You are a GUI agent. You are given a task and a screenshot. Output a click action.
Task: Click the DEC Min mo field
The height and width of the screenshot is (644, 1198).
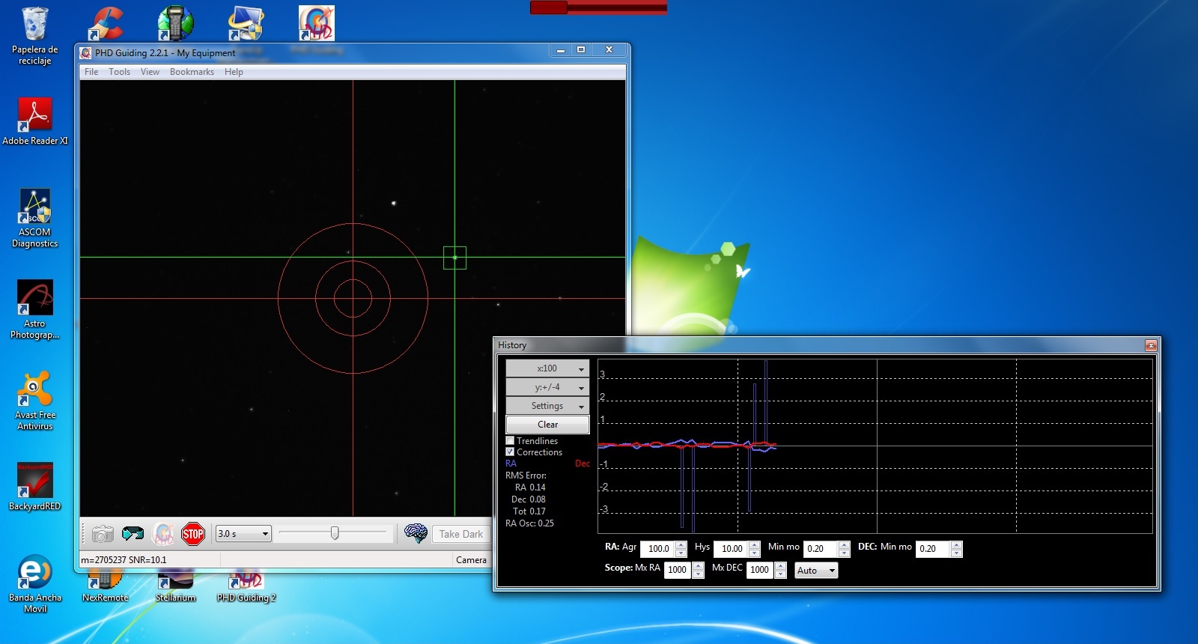click(x=933, y=549)
